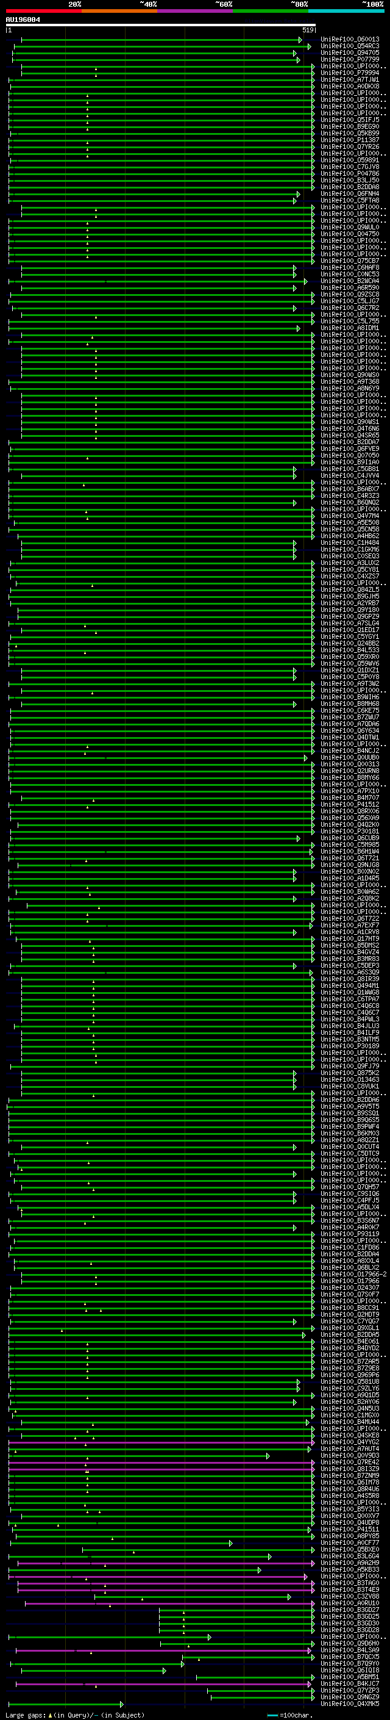This screenshot has width=390, height=1720.
Task: Click the query end position 519
Action: click(x=307, y=30)
